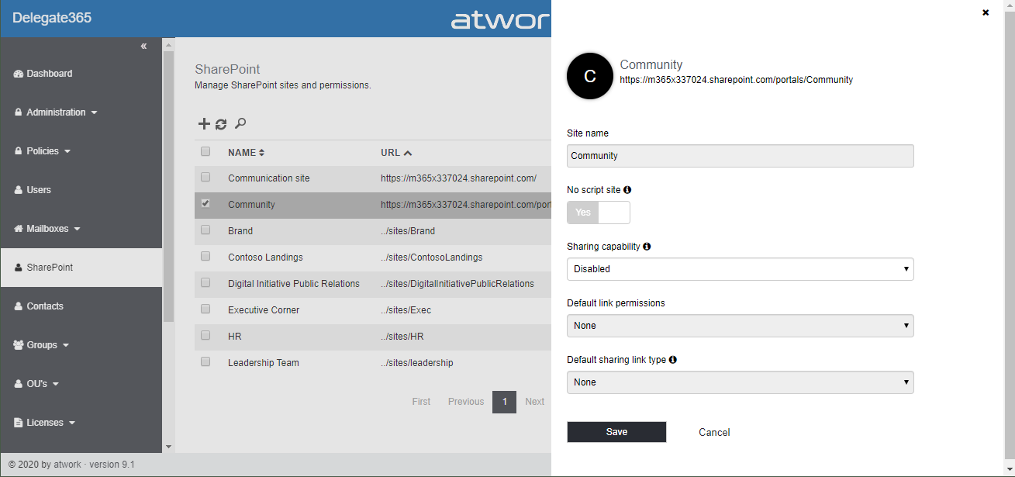Click the sidebar scroll up arrow
Viewport: 1015px width, 477px height.
coord(168,44)
